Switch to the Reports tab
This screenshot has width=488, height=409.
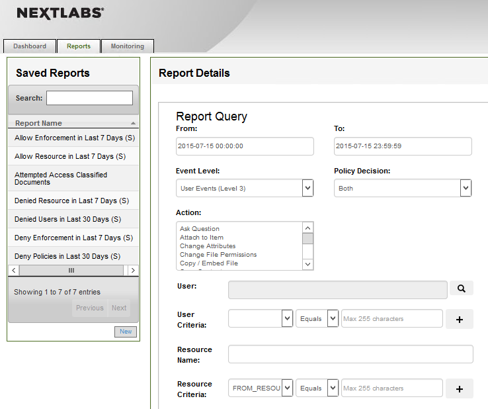pyautogui.click(x=79, y=46)
